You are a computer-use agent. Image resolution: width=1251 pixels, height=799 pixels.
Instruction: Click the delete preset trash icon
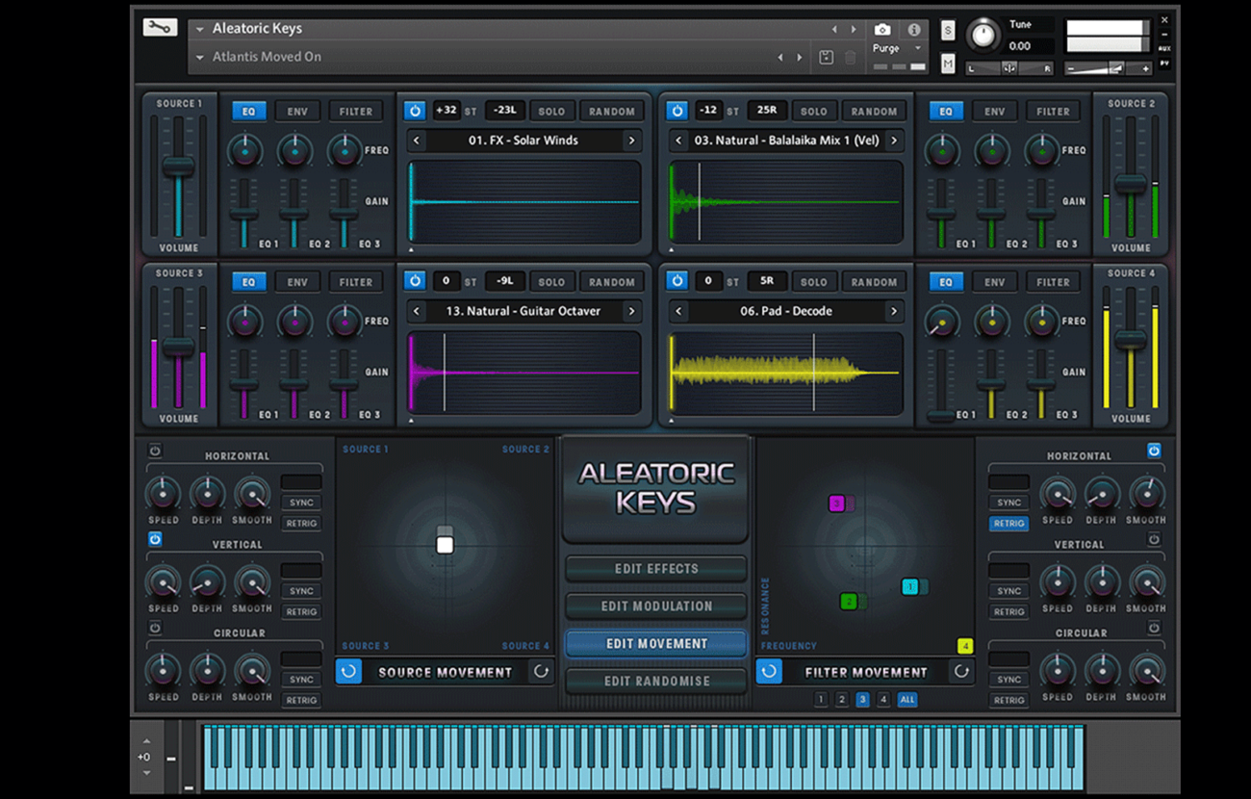pyautogui.click(x=850, y=58)
